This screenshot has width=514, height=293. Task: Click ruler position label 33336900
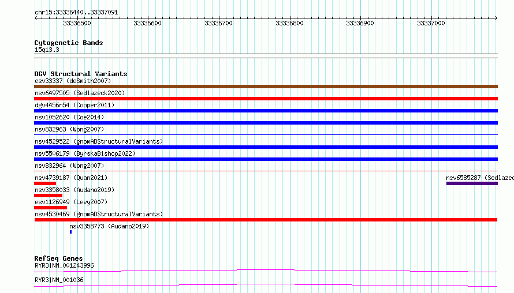(360, 23)
